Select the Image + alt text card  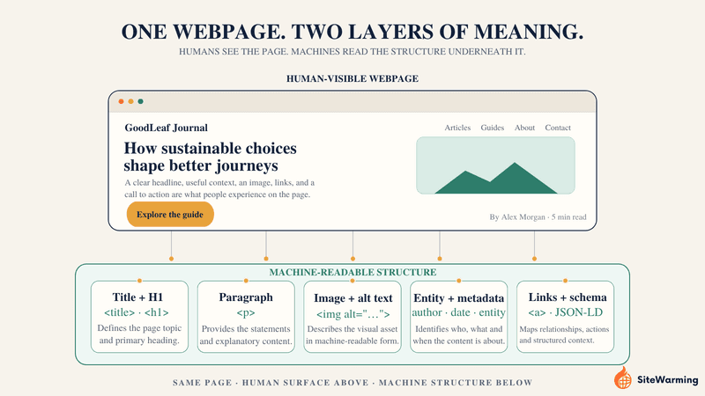point(352,317)
